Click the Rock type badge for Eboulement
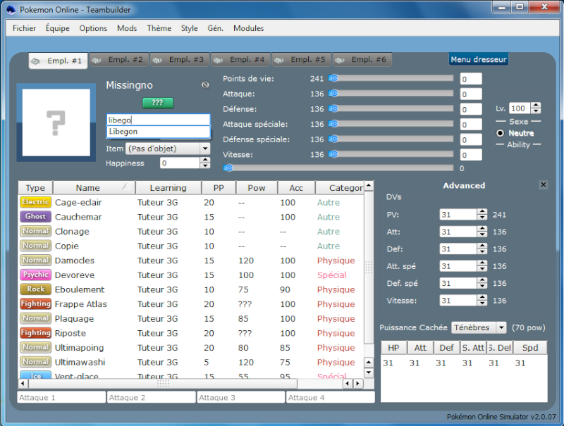This screenshot has width=564, height=426. coord(35,289)
